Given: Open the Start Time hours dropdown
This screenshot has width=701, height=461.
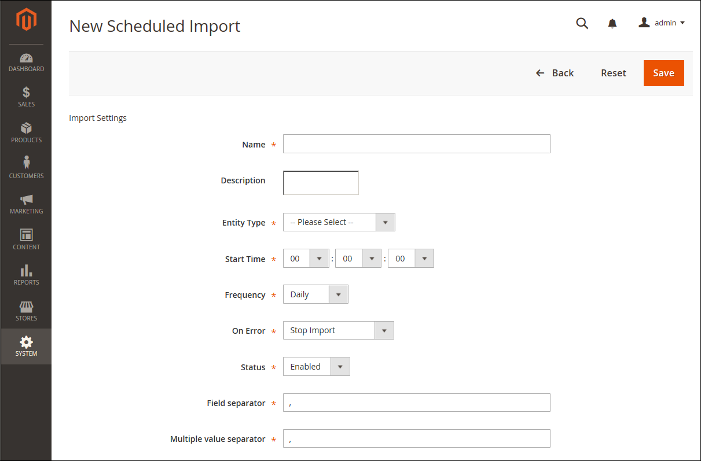Looking at the screenshot, I should click(x=306, y=259).
